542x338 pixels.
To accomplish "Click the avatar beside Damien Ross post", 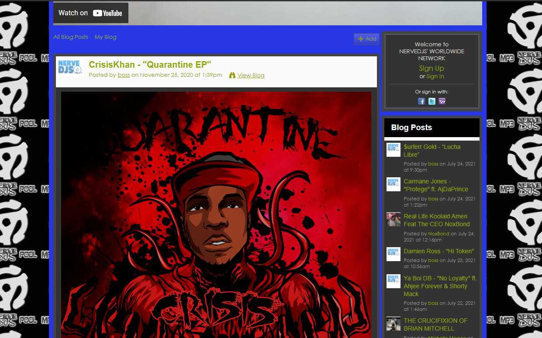I will pyautogui.click(x=393, y=254).
